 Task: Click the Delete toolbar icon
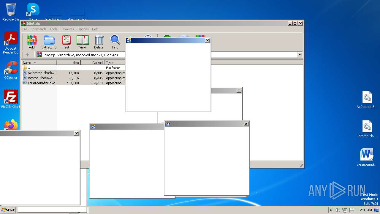tap(99, 42)
